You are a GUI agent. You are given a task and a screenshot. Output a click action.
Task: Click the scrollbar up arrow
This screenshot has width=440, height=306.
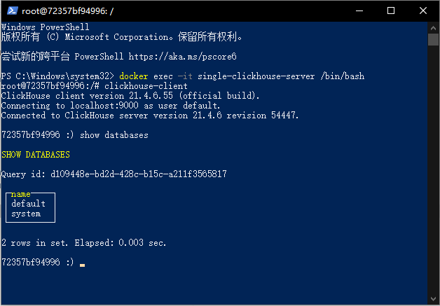433,27
